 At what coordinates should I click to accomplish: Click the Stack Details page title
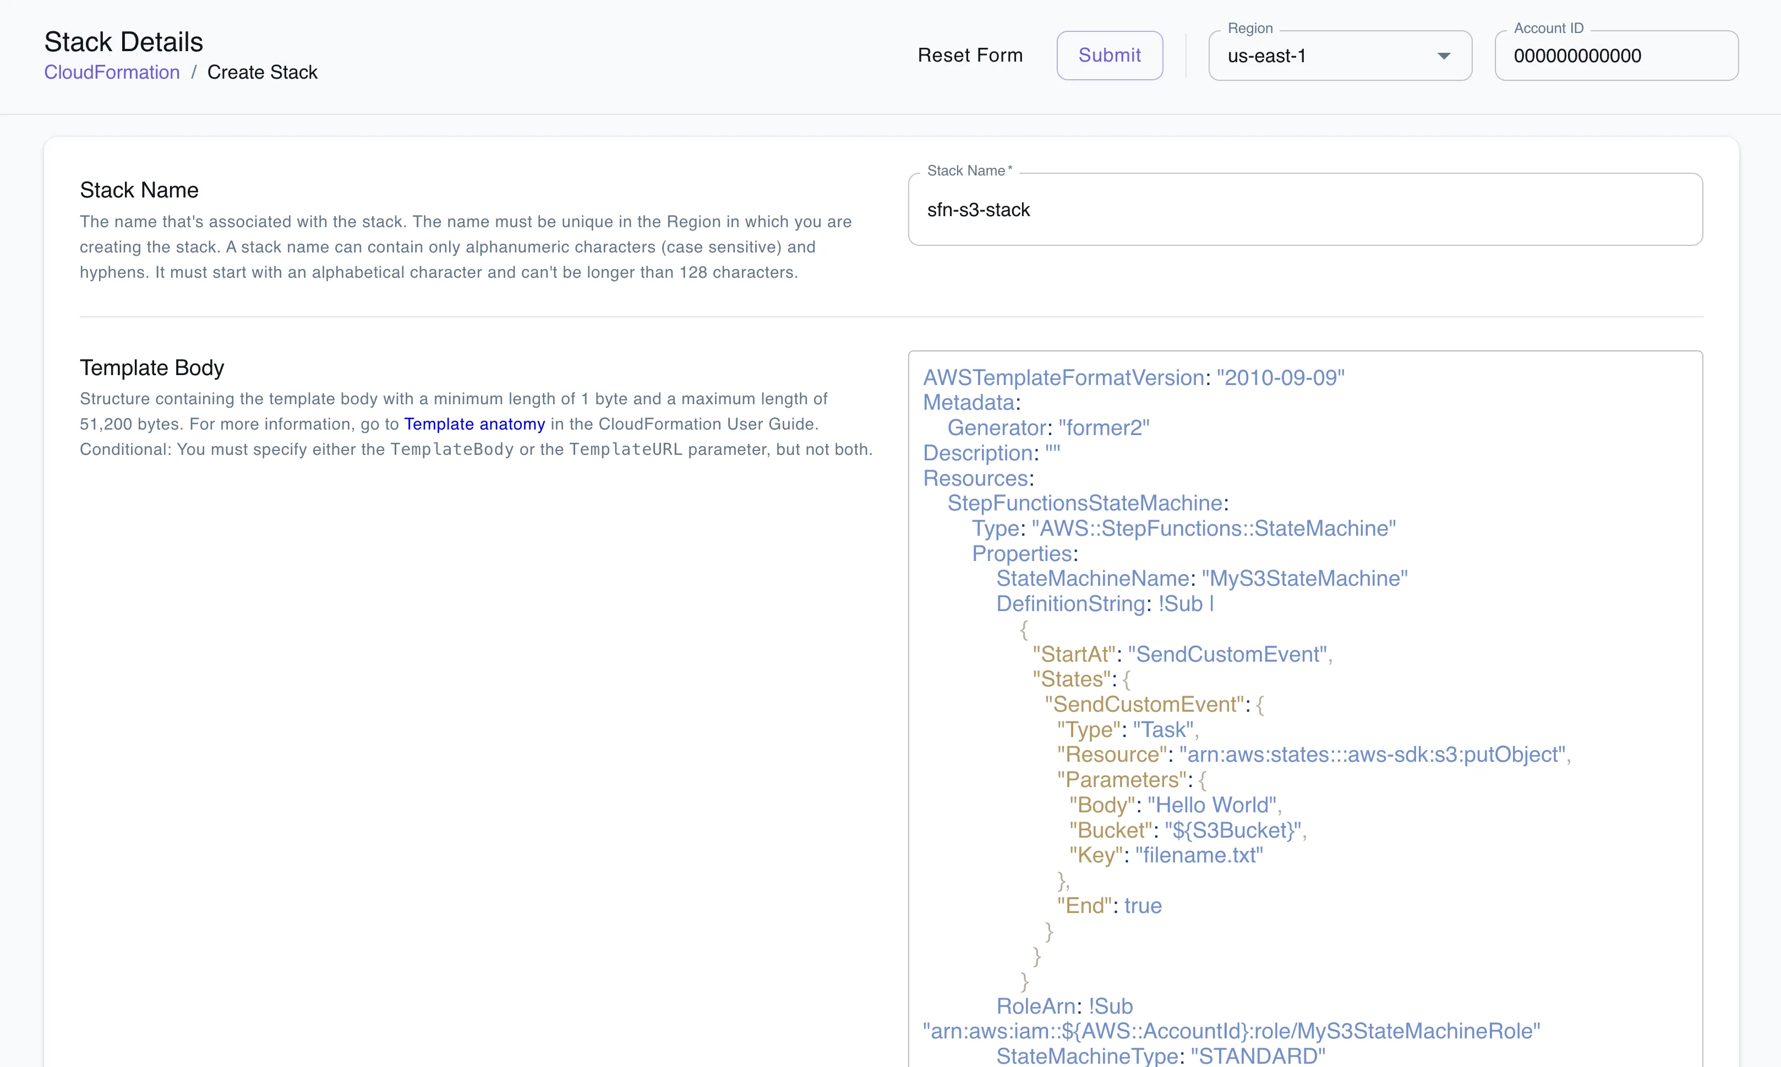(124, 41)
